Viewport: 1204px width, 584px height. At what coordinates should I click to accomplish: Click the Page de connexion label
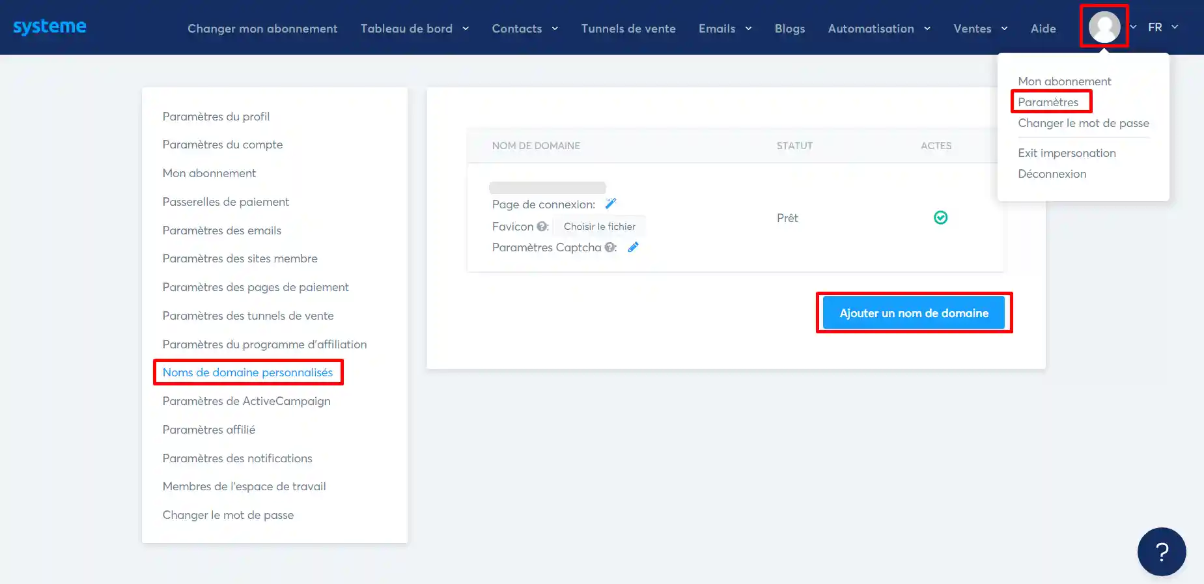pos(544,204)
